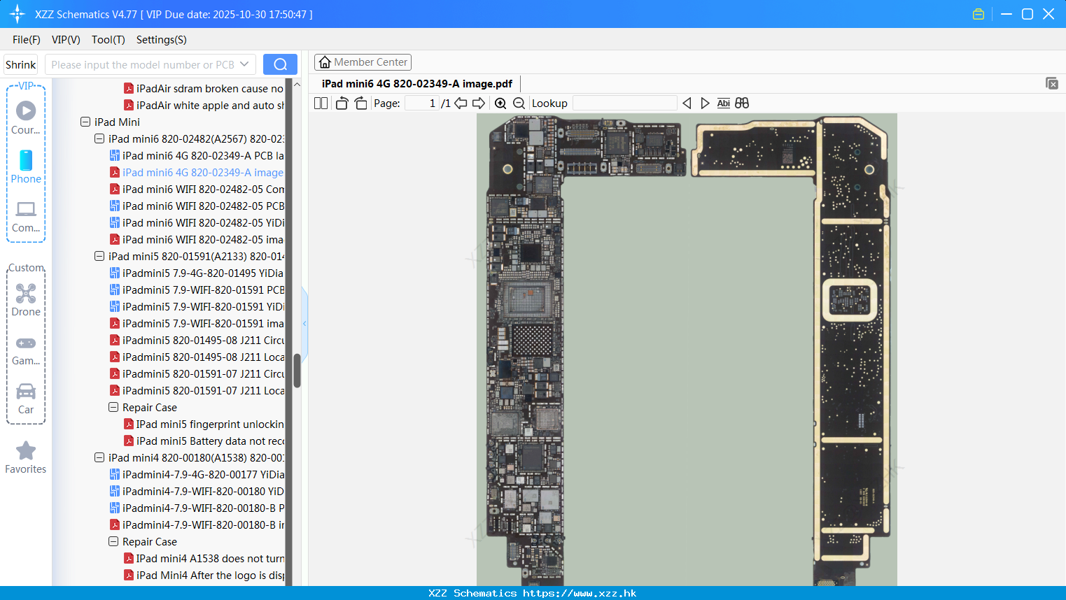Open iPadAir white apple and auto case
1066x600 pixels.
pos(210,105)
